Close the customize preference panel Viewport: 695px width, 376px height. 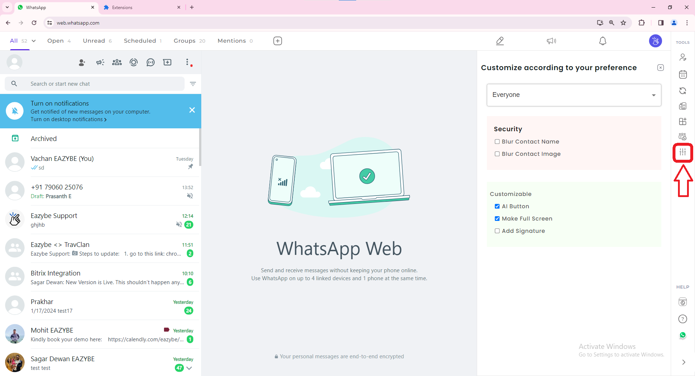[661, 68]
